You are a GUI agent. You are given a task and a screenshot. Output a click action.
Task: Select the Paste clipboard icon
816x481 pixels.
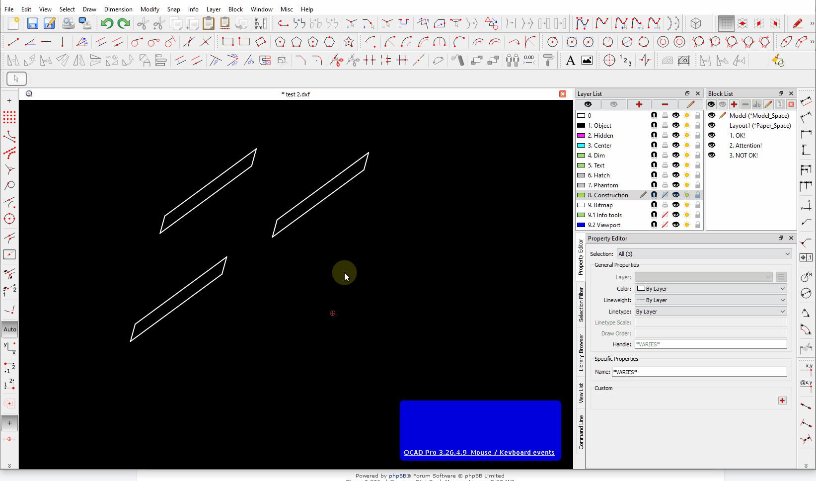209,23
